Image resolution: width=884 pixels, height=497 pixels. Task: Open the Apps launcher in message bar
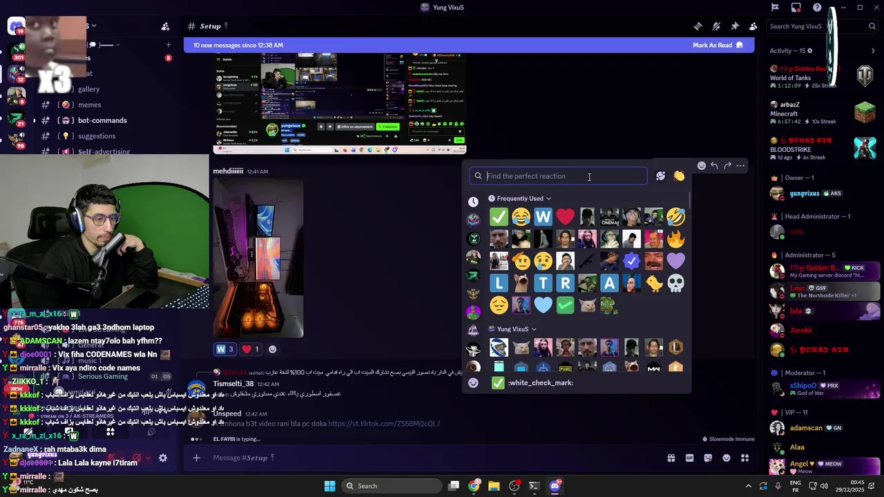pyautogui.click(x=744, y=458)
